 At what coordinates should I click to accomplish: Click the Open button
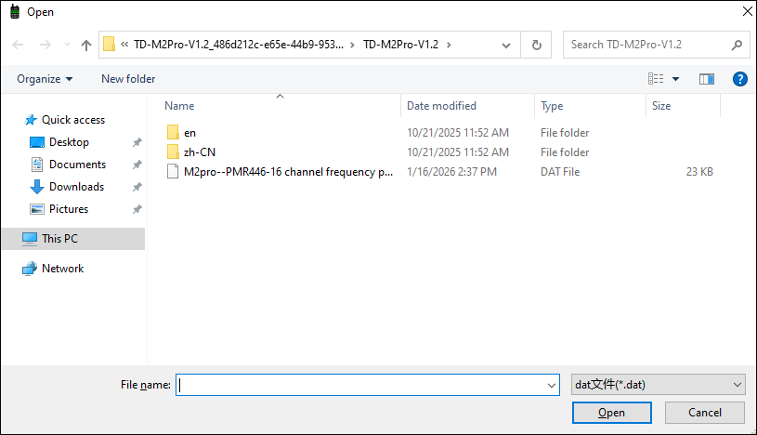612,413
